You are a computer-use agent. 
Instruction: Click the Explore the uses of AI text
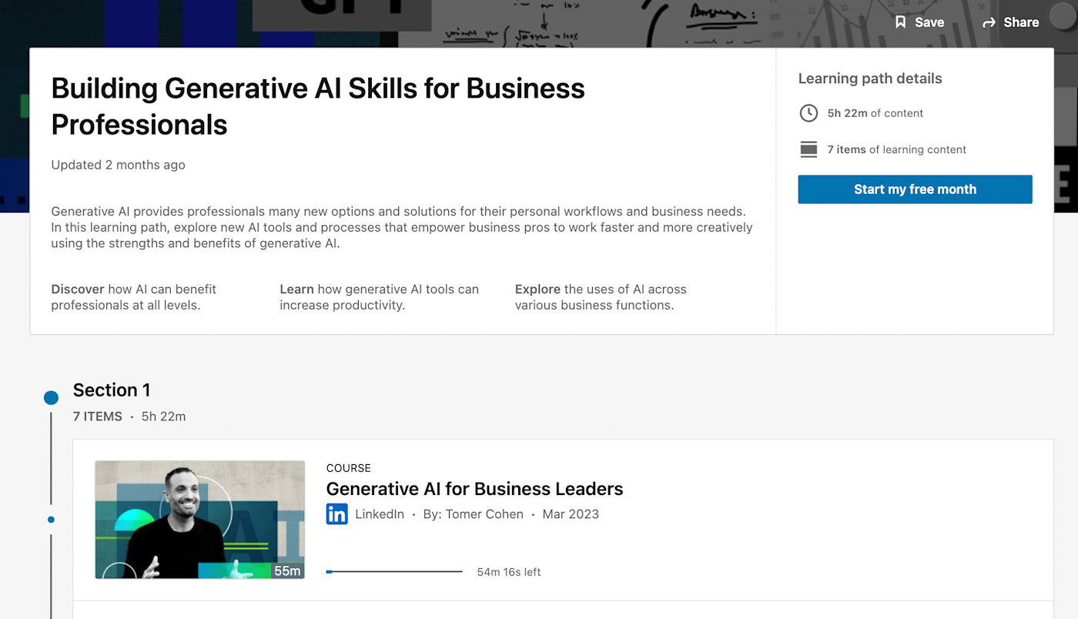(601, 297)
